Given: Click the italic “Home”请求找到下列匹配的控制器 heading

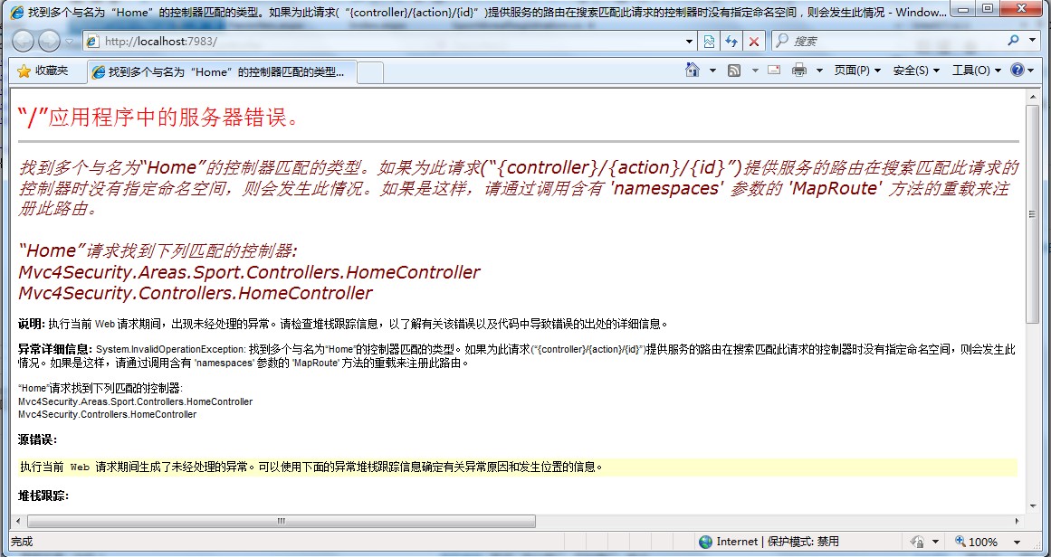Looking at the screenshot, I should point(158,251).
